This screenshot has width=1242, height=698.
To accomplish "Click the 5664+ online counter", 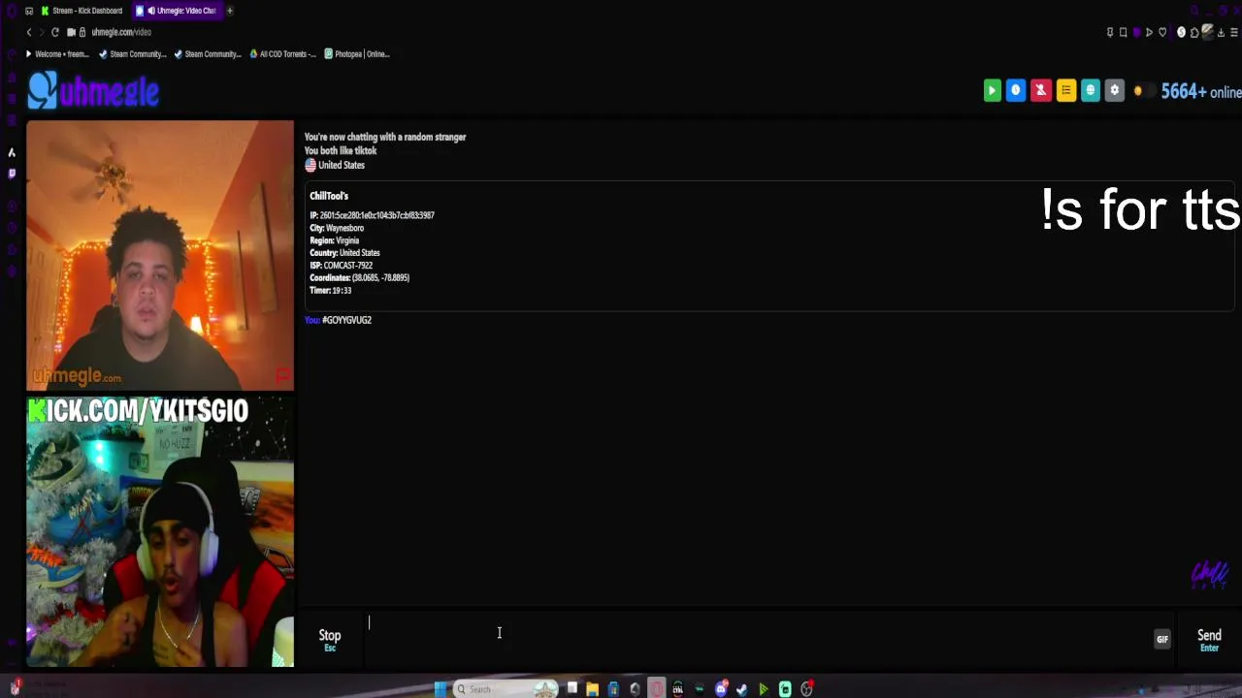I will 1201,92.
